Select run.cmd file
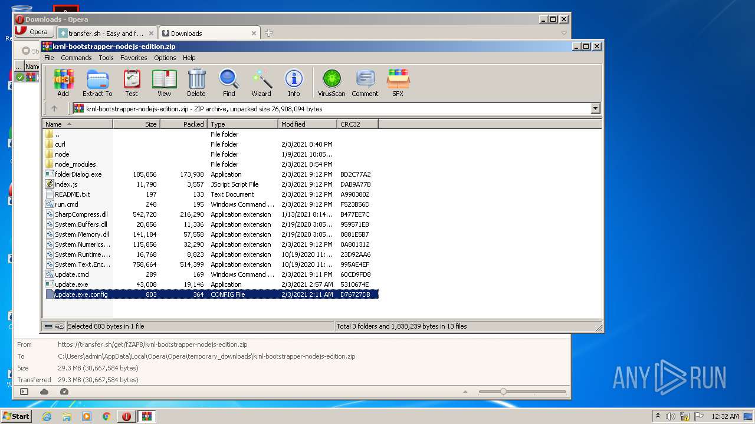Screen dimensions: 755x424 pos(66,204)
